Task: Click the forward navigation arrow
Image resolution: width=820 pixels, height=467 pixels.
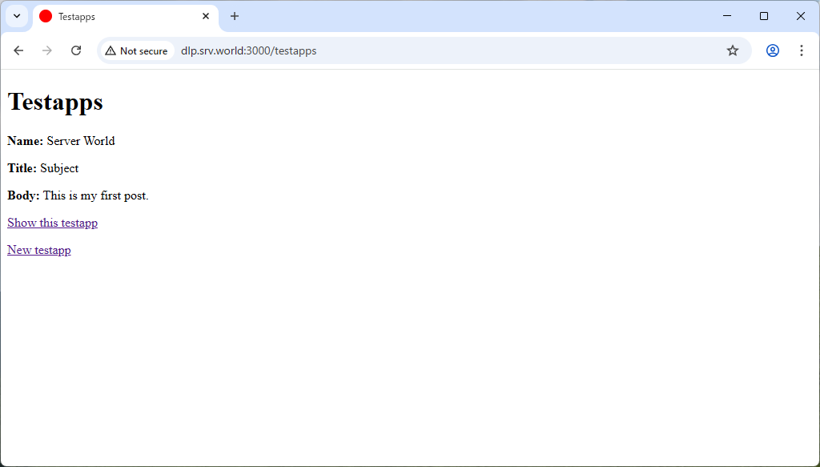Action: tap(46, 50)
